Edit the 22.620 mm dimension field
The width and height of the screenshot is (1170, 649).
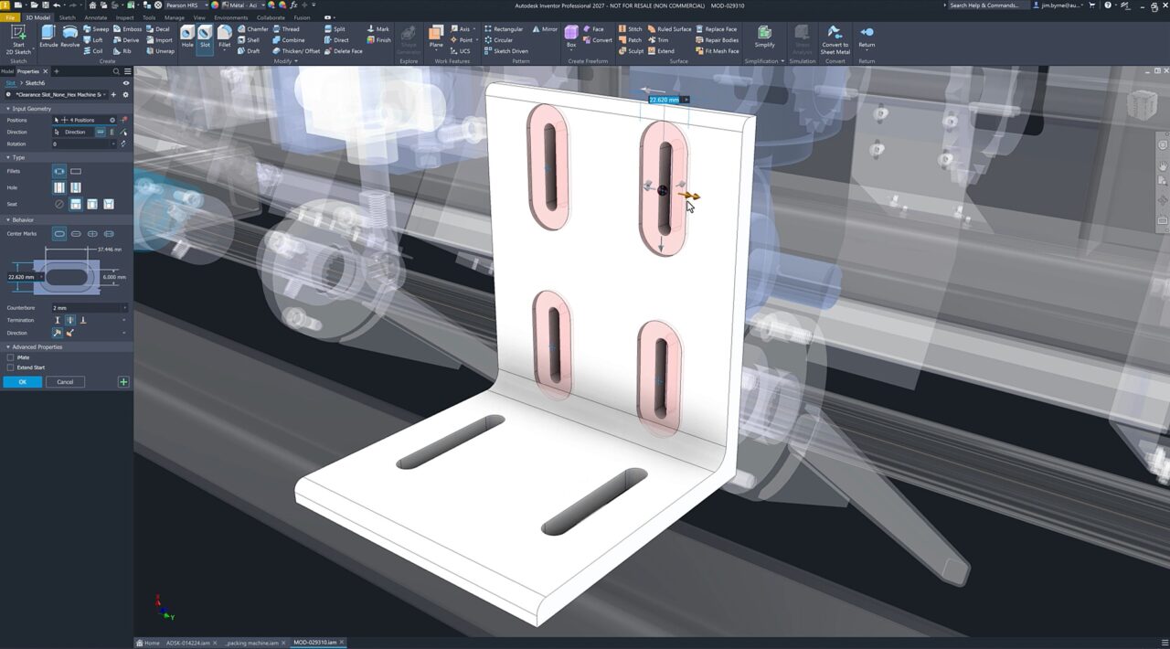pyautogui.click(x=665, y=99)
